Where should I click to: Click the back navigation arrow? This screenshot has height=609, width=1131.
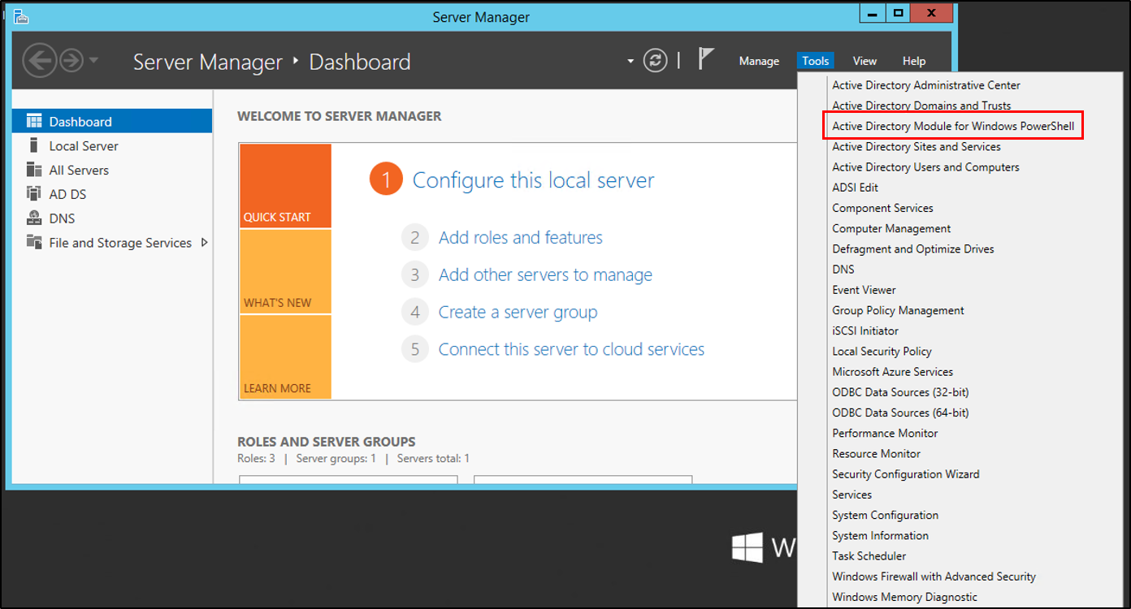[40, 60]
